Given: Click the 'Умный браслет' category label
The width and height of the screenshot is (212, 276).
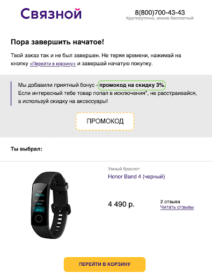Looking at the screenshot, I should pyautogui.click(x=124, y=169).
